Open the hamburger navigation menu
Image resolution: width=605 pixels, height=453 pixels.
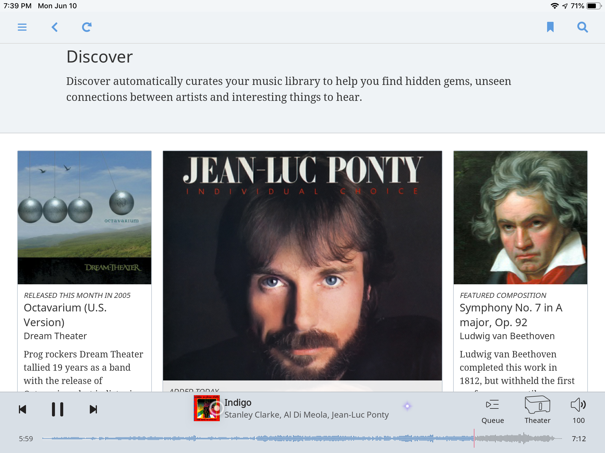coord(22,27)
